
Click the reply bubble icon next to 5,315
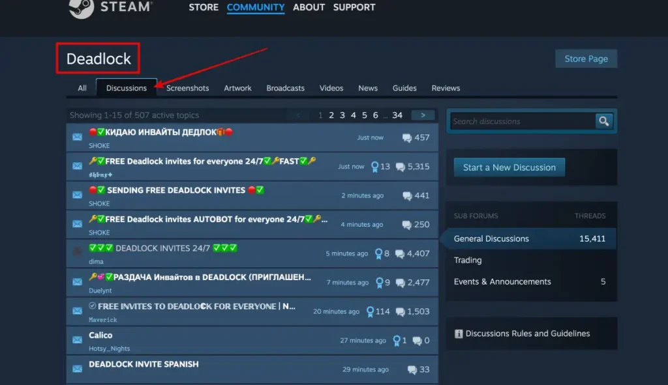[400, 167]
